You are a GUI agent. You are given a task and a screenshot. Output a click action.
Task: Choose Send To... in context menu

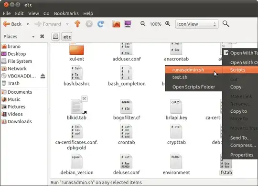240,138
